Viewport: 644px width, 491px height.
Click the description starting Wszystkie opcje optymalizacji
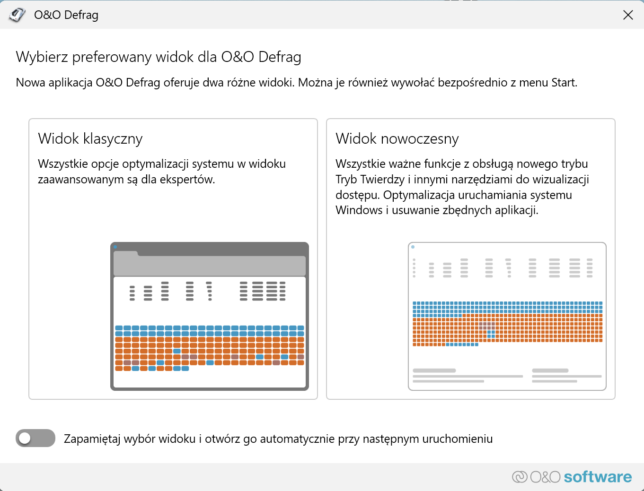[x=162, y=172]
